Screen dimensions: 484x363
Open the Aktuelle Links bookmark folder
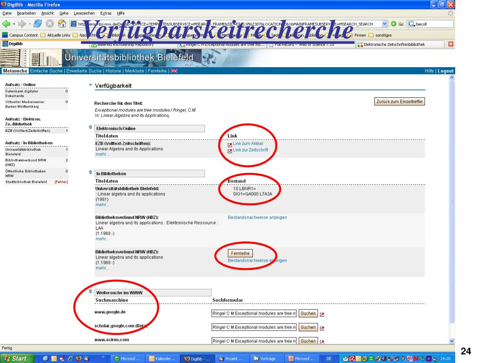55,35
